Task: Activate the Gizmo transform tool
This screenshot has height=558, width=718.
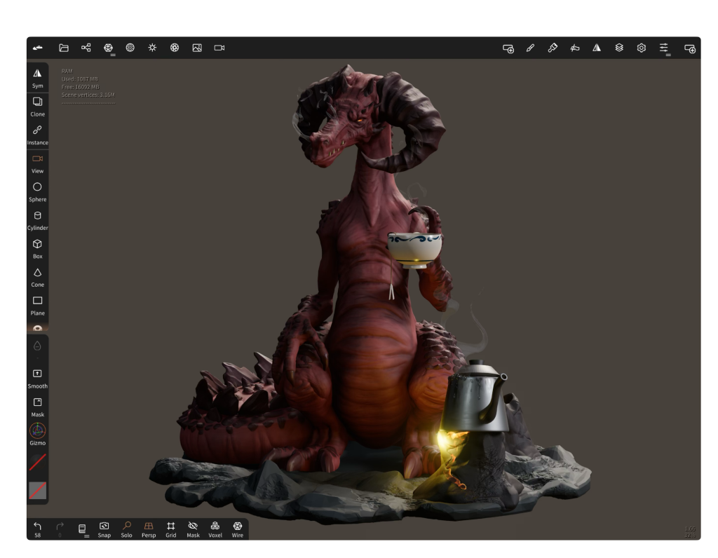Action: coord(37,433)
